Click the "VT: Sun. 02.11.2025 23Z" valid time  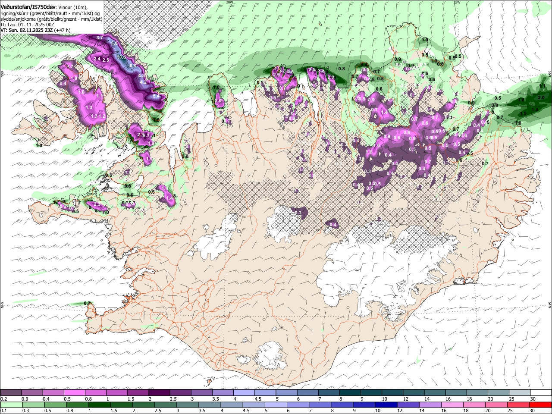pyautogui.click(x=27, y=30)
